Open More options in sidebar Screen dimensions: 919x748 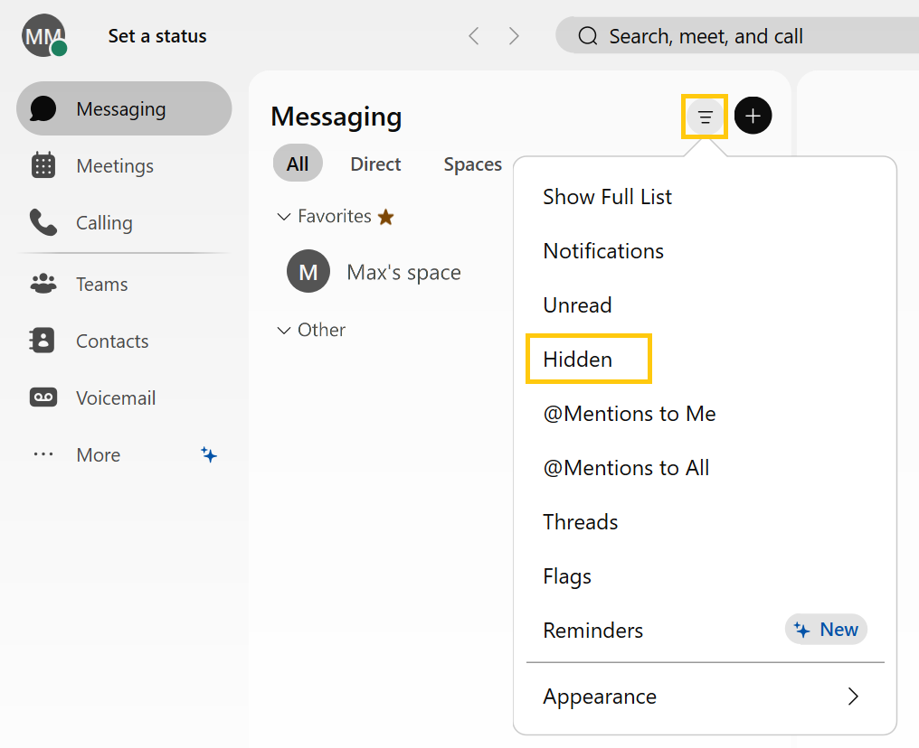tap(98, 454)
